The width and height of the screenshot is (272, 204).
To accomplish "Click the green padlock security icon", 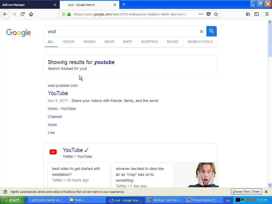I will point(69,14).
